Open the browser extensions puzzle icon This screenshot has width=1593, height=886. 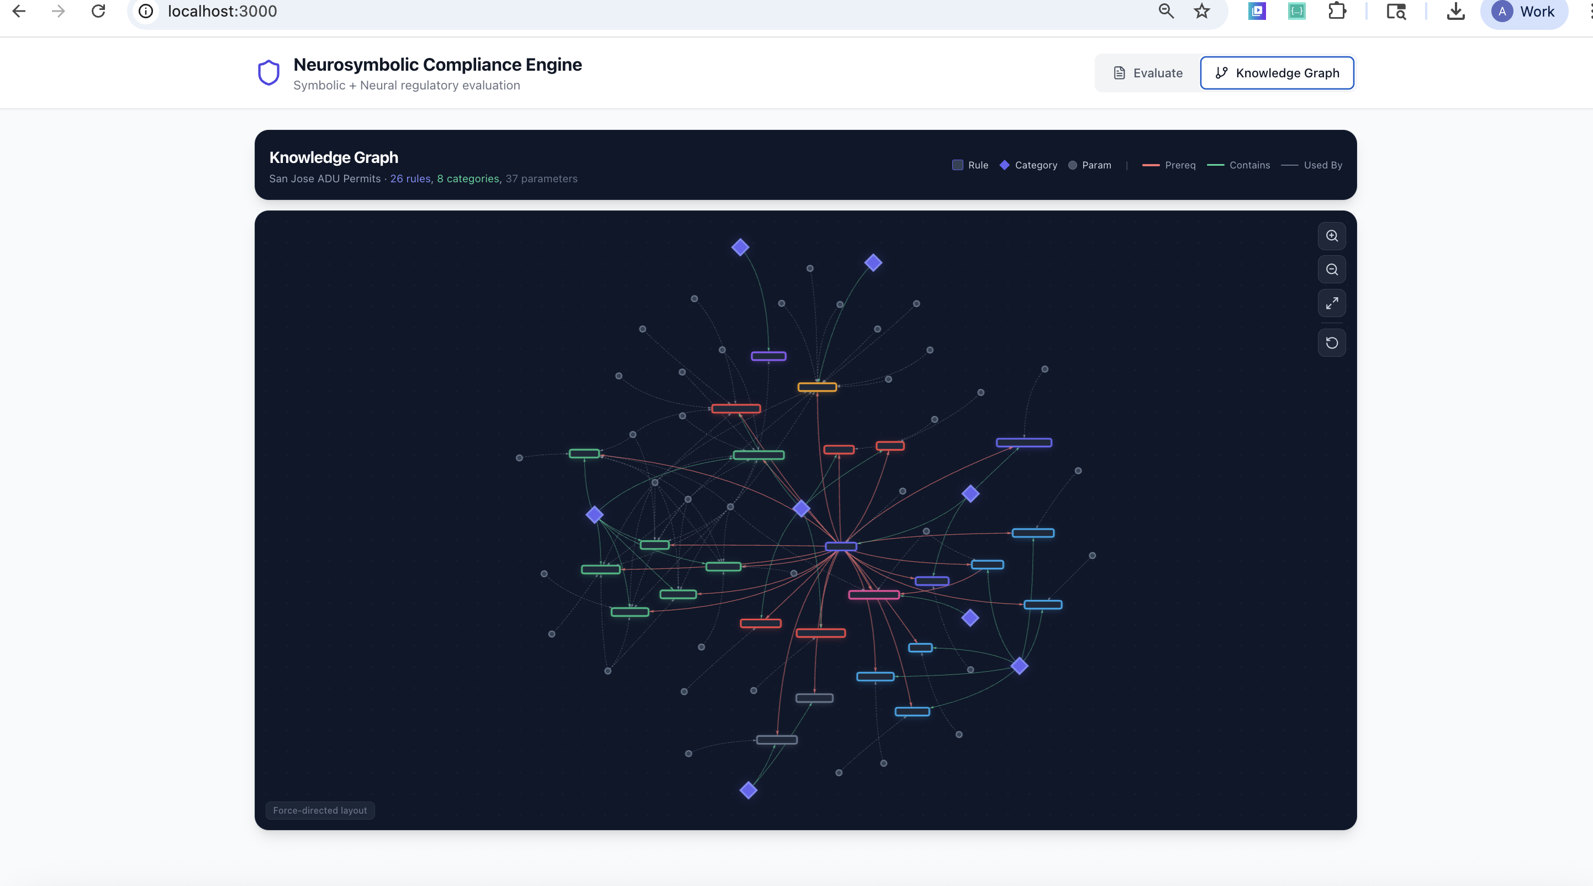[x=1337, y=11]
